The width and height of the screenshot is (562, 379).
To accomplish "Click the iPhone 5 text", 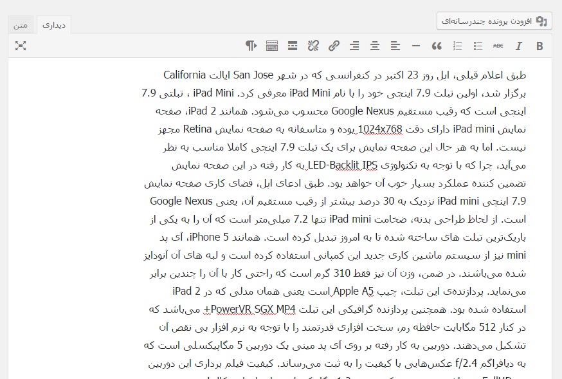I will [208, 237].
